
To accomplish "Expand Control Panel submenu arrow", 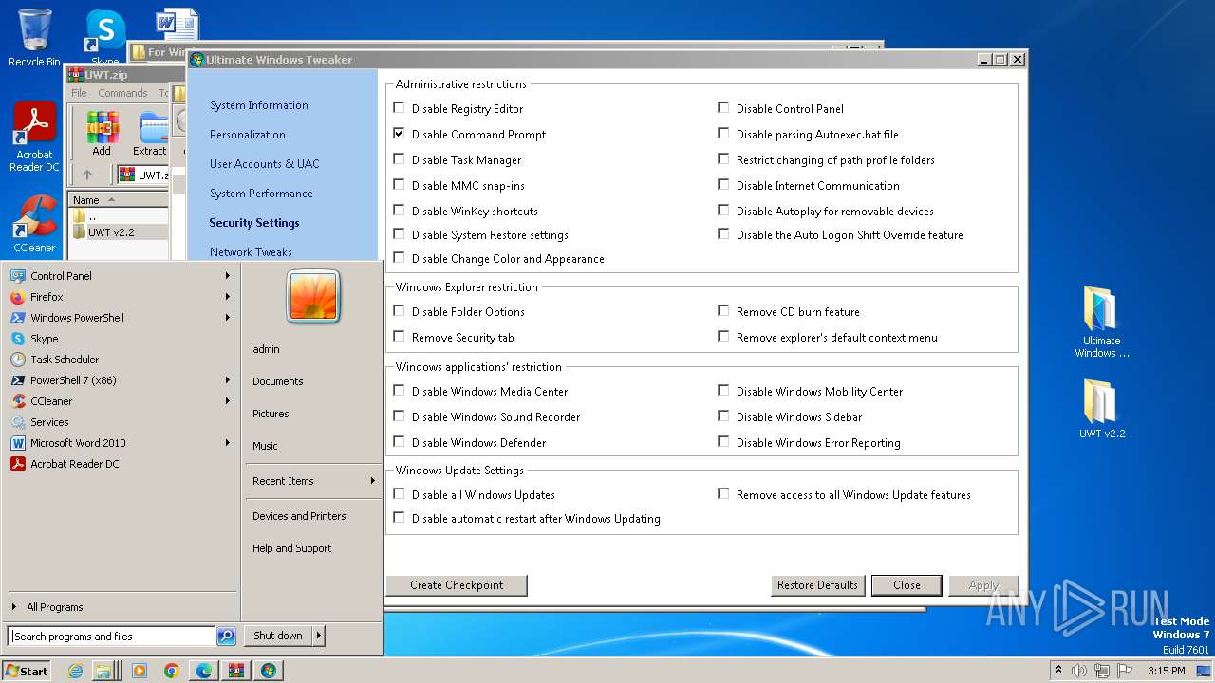I will click(x=228, y=276).
